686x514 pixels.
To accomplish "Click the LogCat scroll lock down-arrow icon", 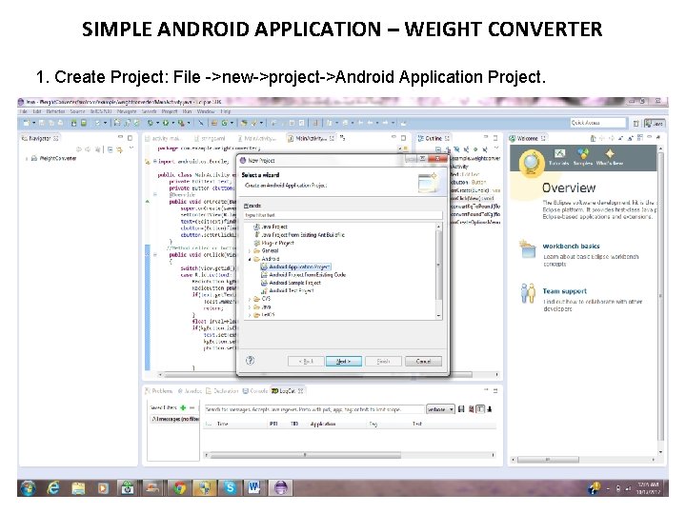I will pos(490,409).
